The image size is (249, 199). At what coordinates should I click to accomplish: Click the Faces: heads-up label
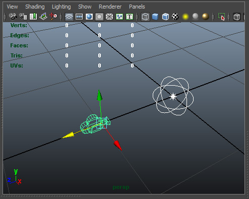tap(19, 45)
